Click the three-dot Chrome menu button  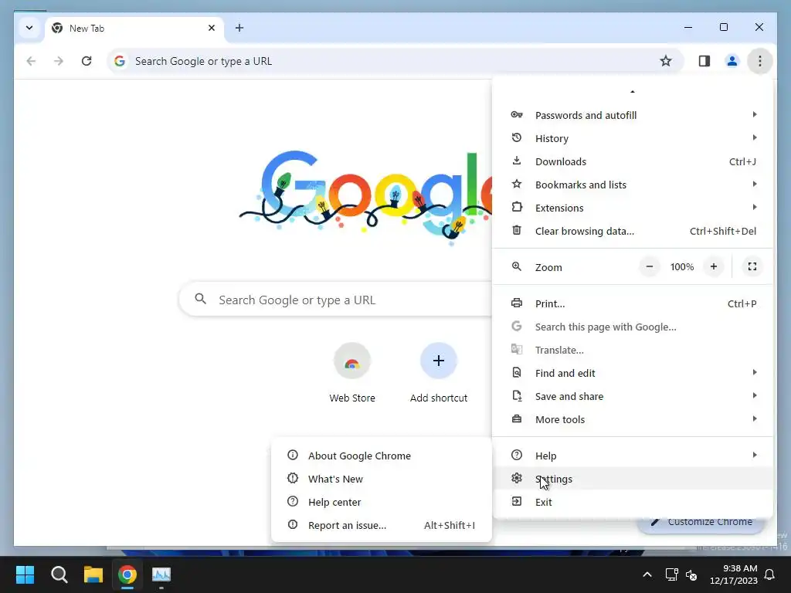(760, 61)
